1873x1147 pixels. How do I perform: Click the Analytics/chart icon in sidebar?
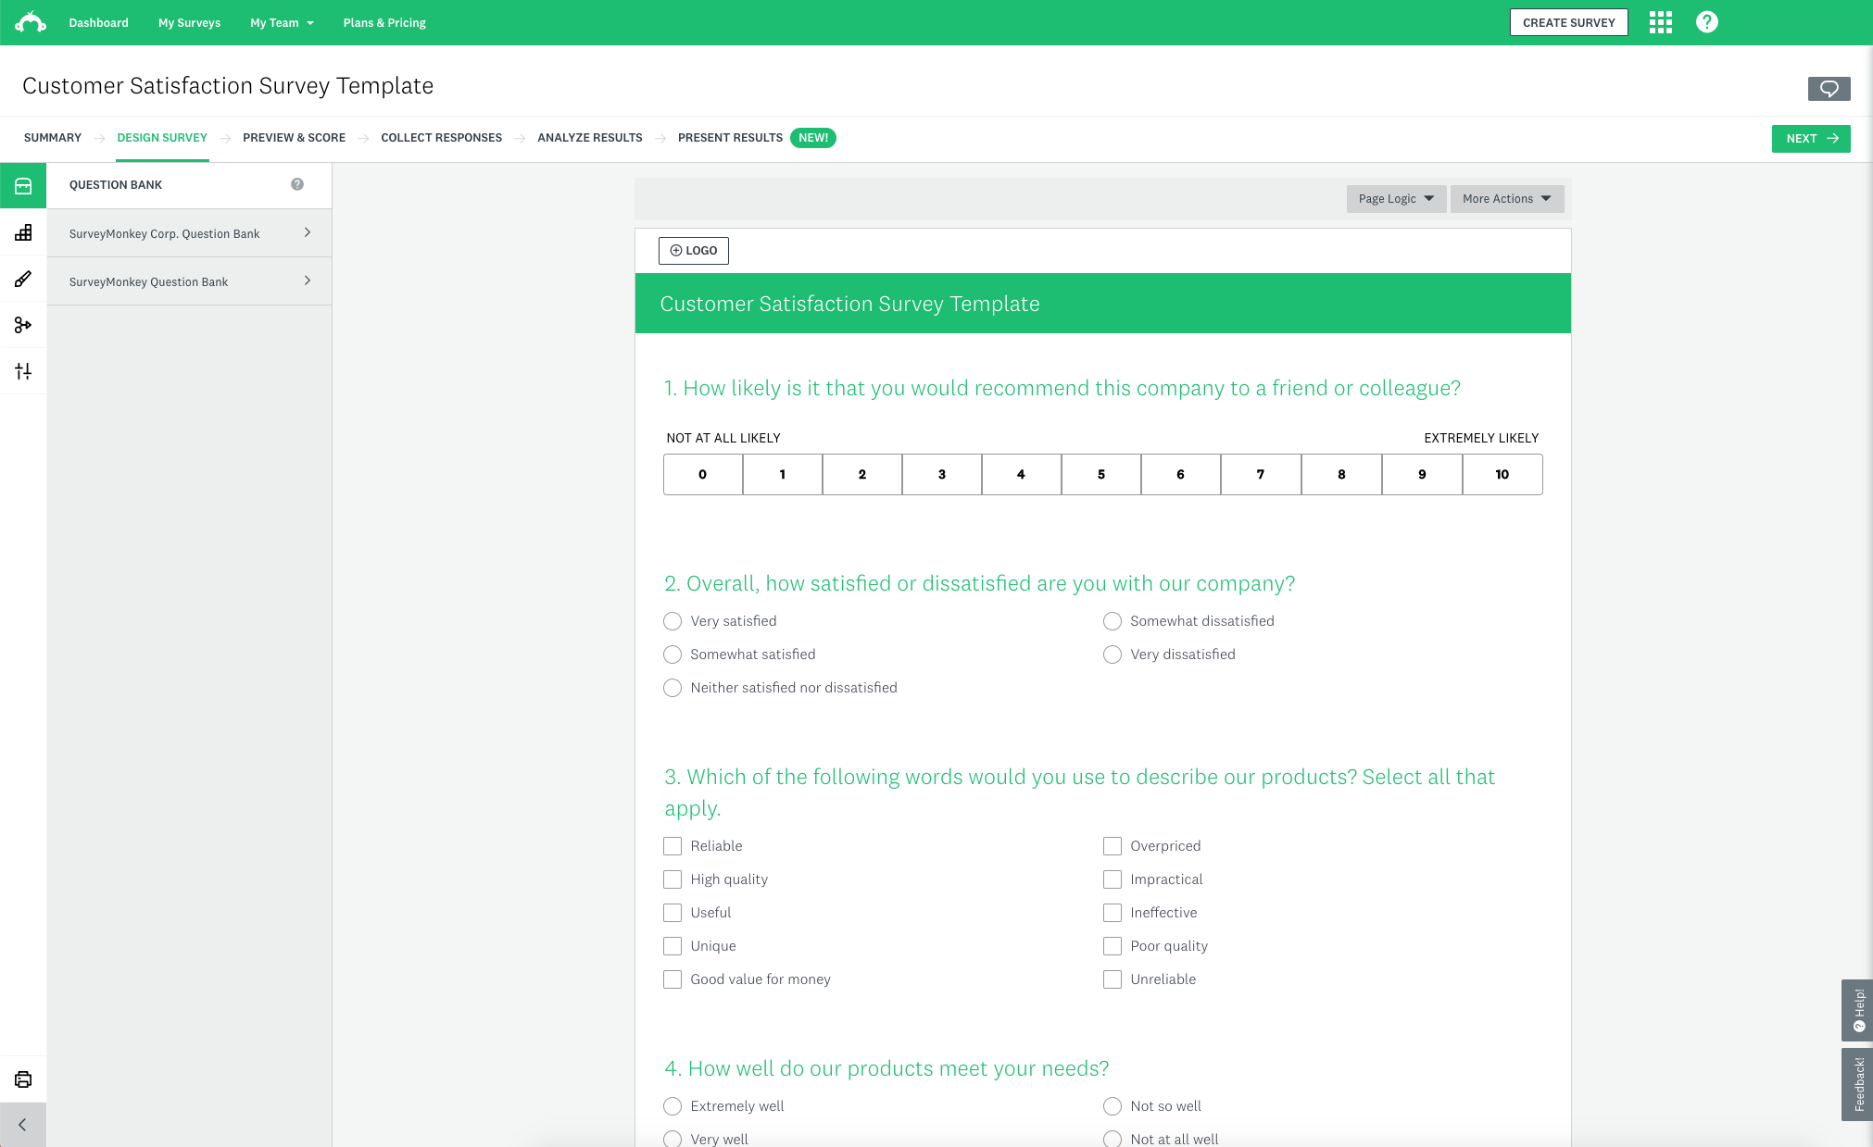point(23,232)
